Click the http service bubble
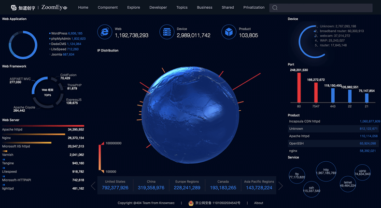The height and width of the screenshot is (208, 381). pyautogui.click(x=326, y=171)
